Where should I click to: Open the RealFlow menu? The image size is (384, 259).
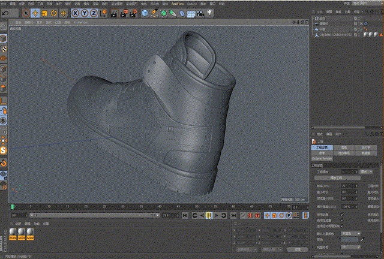point(178,4)
